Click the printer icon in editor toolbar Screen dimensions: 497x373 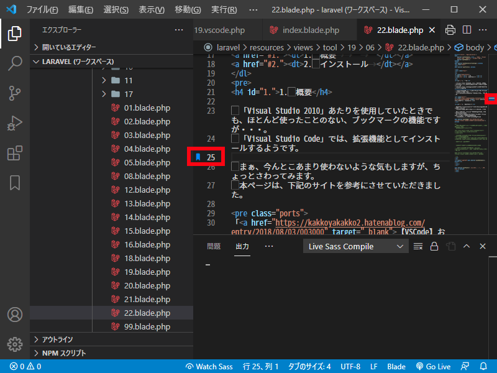tap(450, 30)
